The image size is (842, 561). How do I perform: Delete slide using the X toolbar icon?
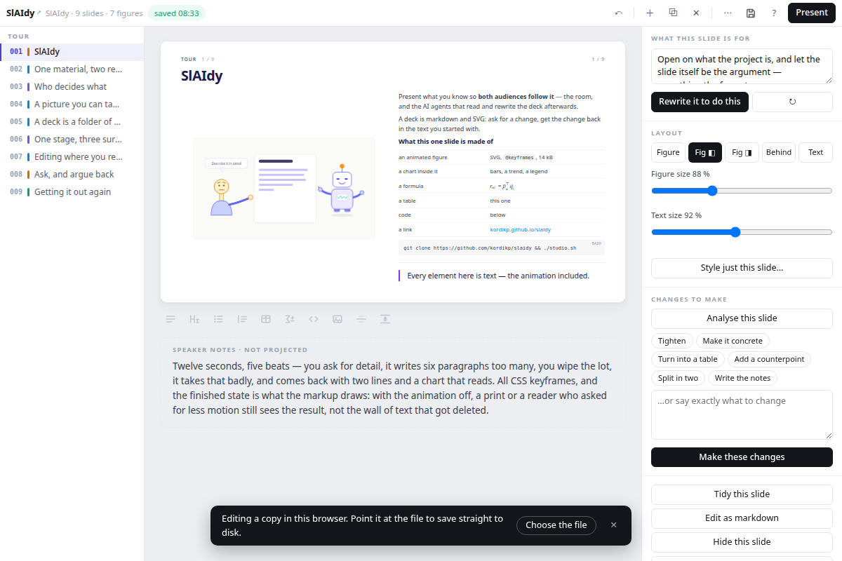pyautogui.click(x=696, y=13)
